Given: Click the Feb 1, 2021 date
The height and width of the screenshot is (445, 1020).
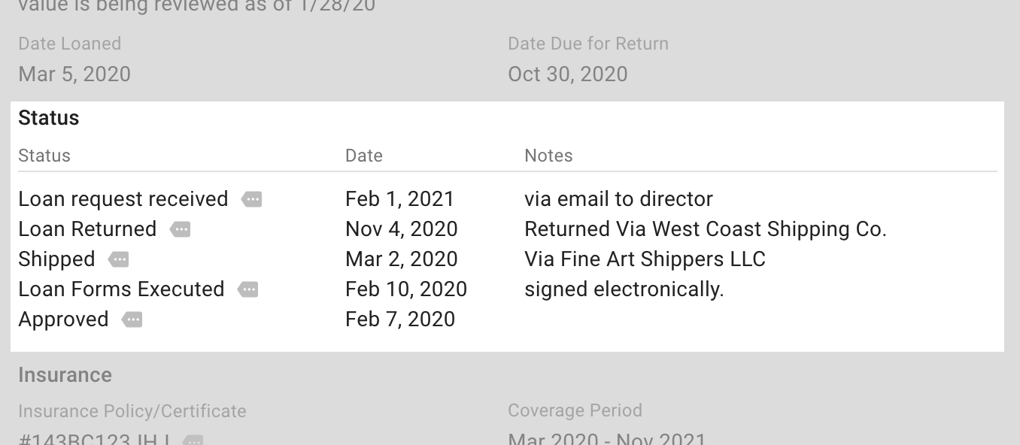Looking at the screenshot, I should click(x=399, y=199).
